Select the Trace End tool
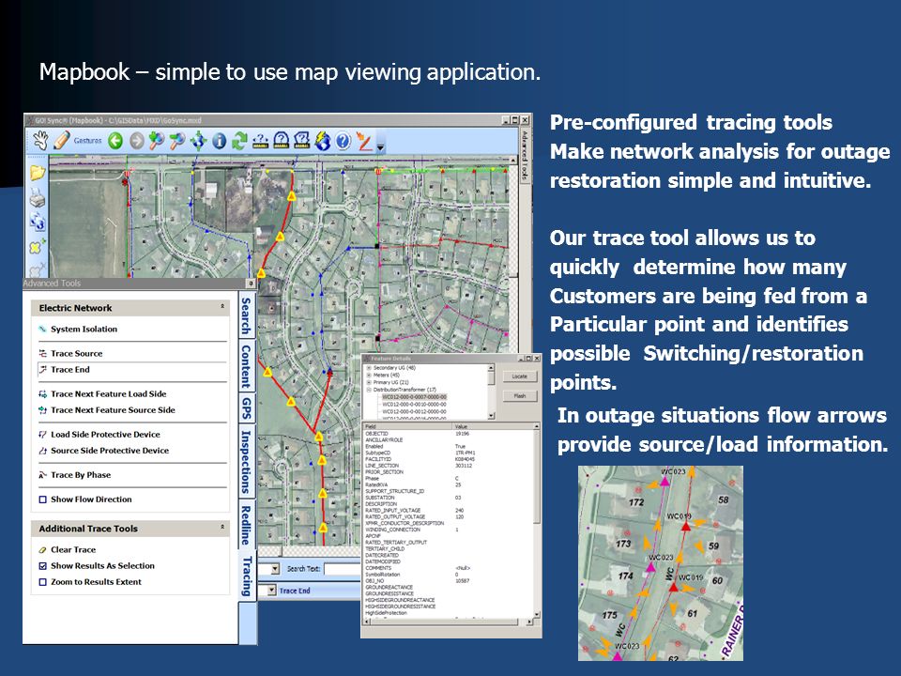Viewport: 901px width, 676px height. point(64,370)
